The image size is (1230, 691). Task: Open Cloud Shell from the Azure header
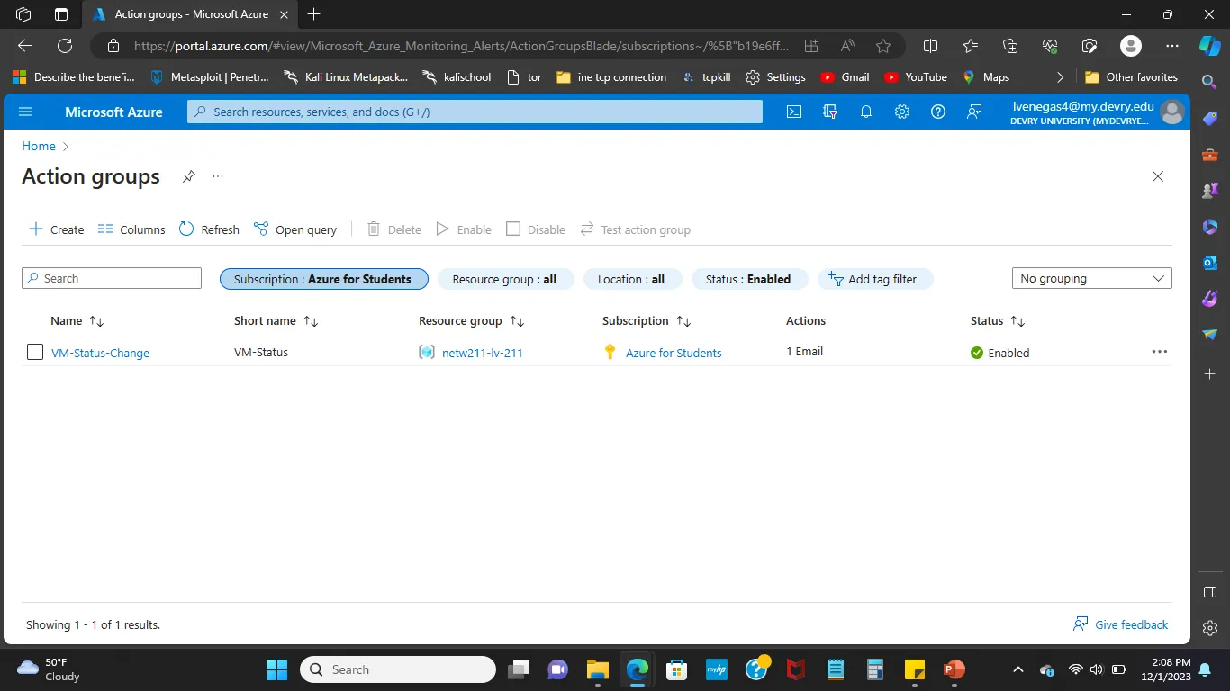(x=794, y=112)
